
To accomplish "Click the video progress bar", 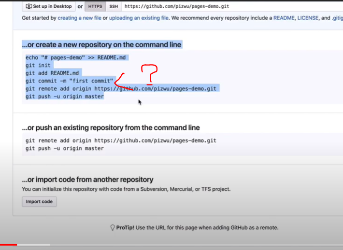I will 171,245.
